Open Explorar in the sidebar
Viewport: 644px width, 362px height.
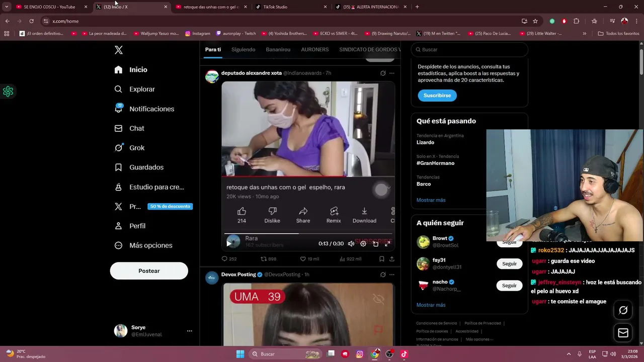(135, 89)
